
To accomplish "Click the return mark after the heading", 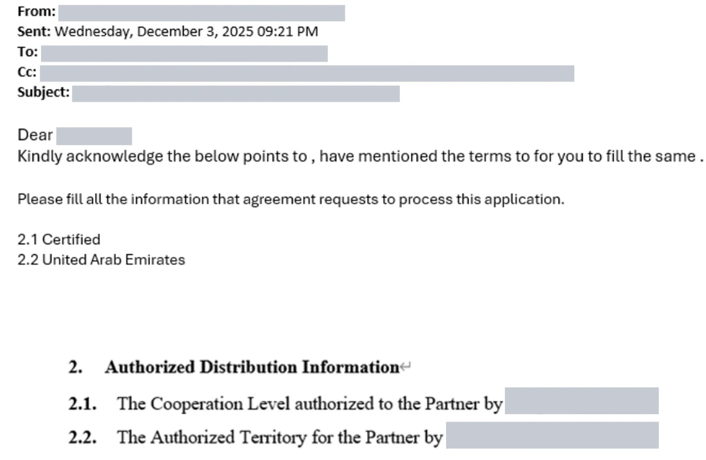I will click(406, 367).
